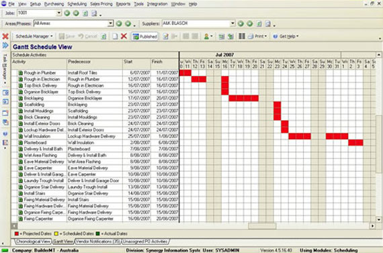This screenshot has height=253, width=383.
Task: Open the Areas/Phases dropdown arrow
Action: point(110,23)
